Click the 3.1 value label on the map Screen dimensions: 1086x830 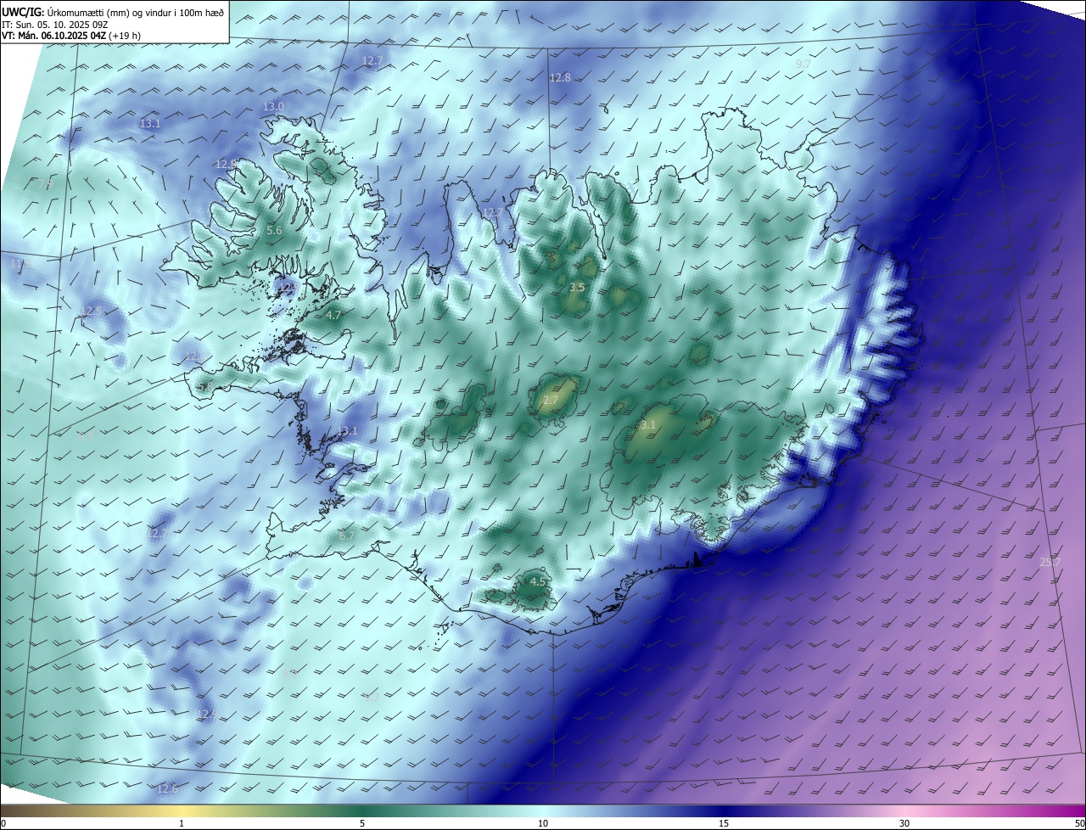point(648,423)
